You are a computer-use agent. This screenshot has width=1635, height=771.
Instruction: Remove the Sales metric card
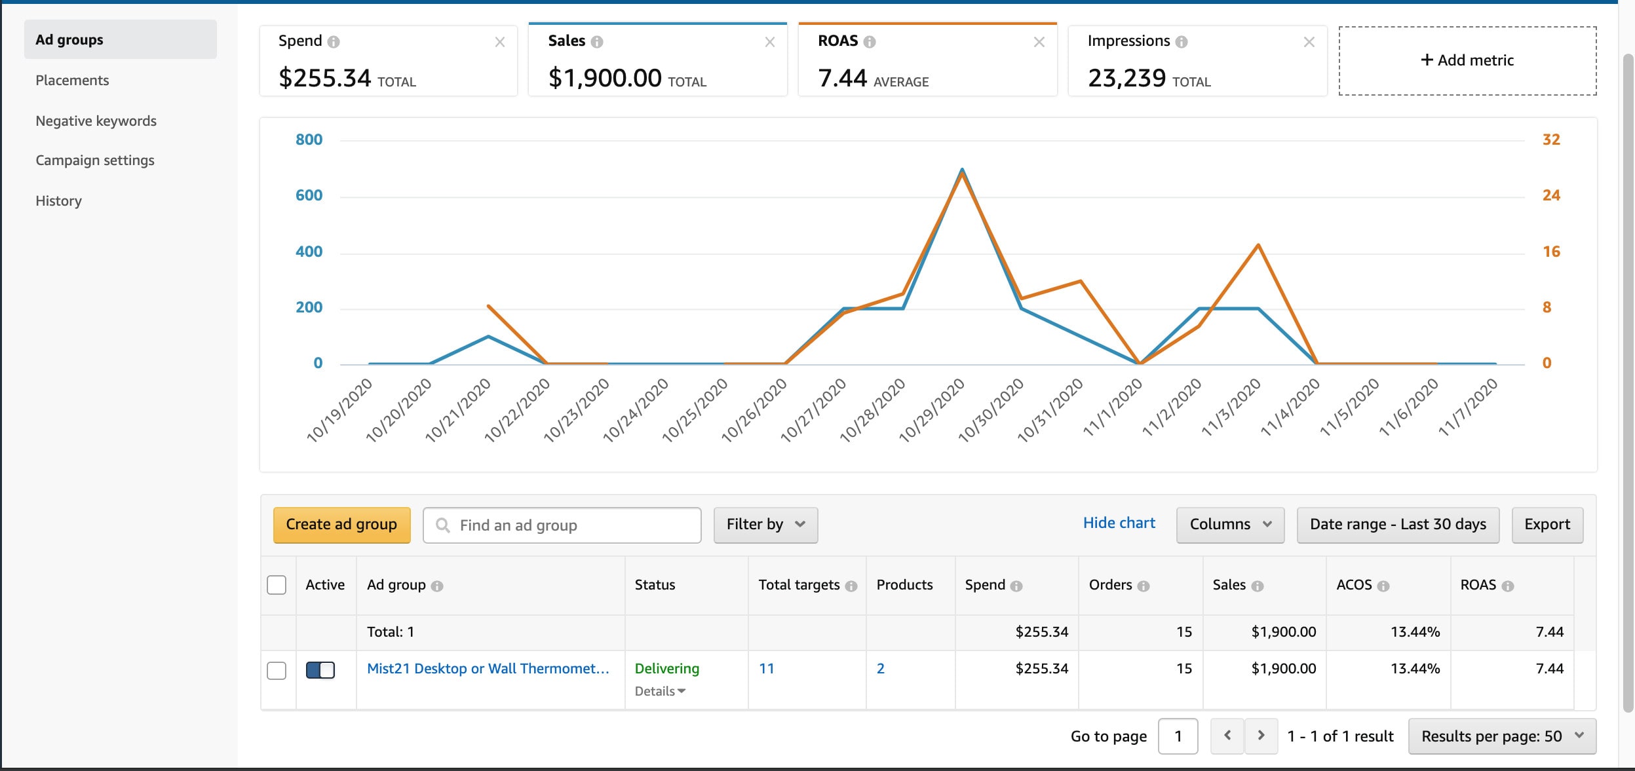click(770, 42)
